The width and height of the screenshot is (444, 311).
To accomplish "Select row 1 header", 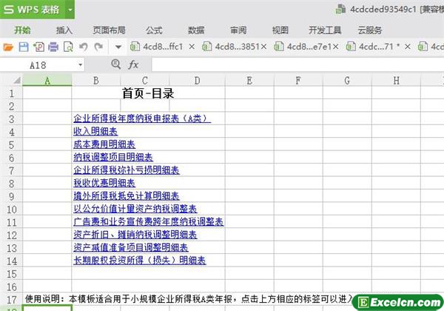I will pyautogui.click(x=11, y=93).
